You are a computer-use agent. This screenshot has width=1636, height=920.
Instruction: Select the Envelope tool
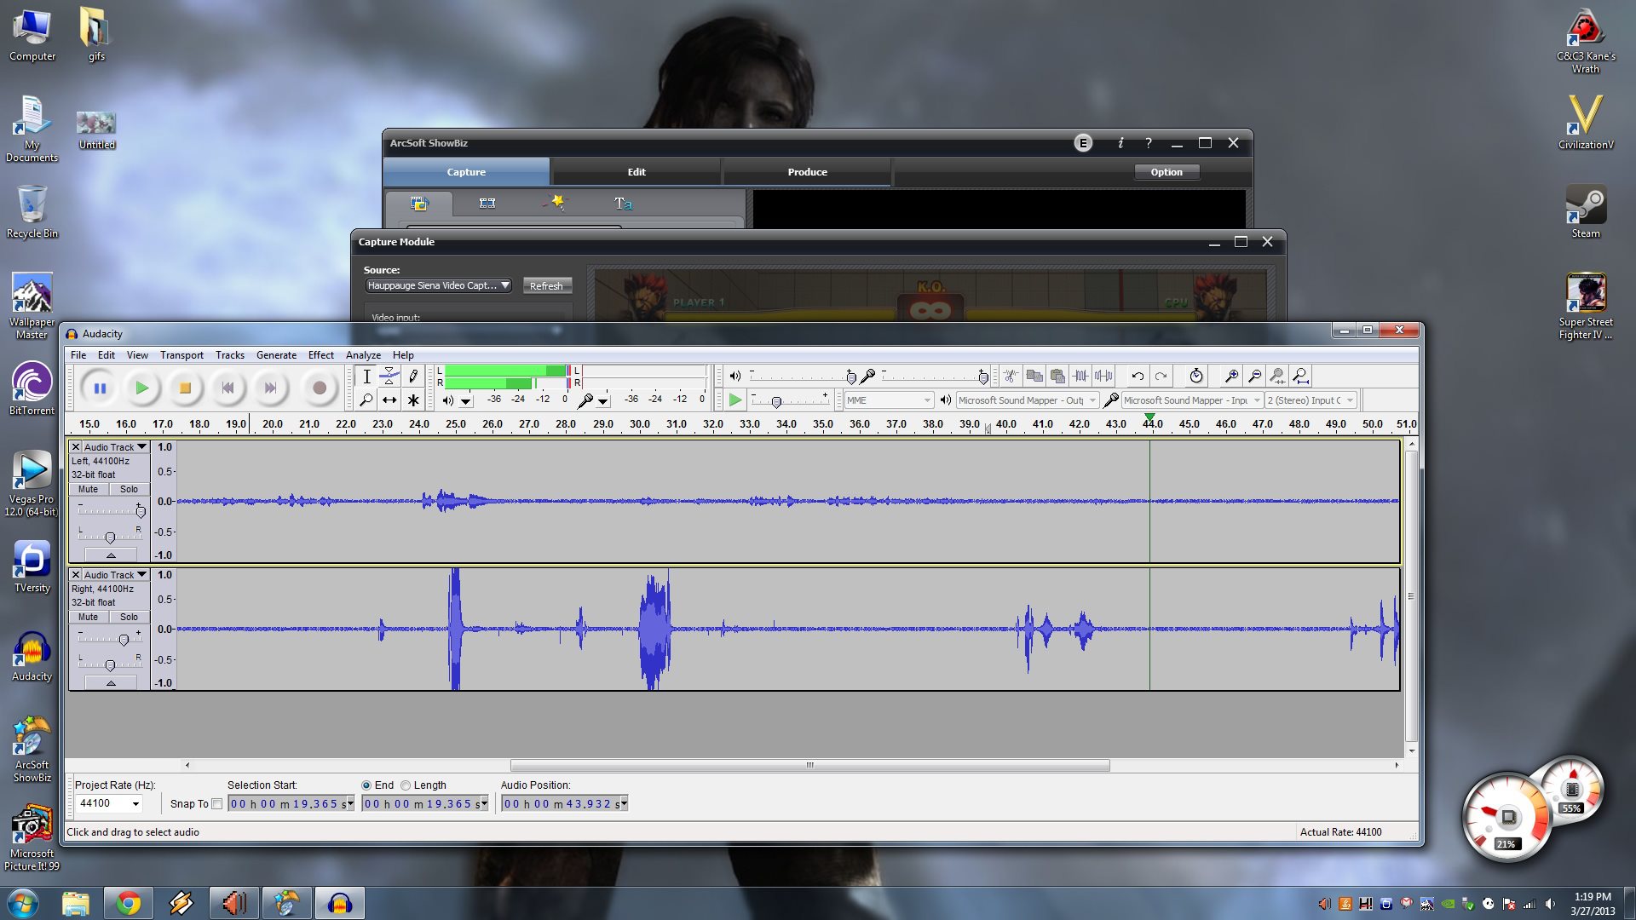(389, 377)
